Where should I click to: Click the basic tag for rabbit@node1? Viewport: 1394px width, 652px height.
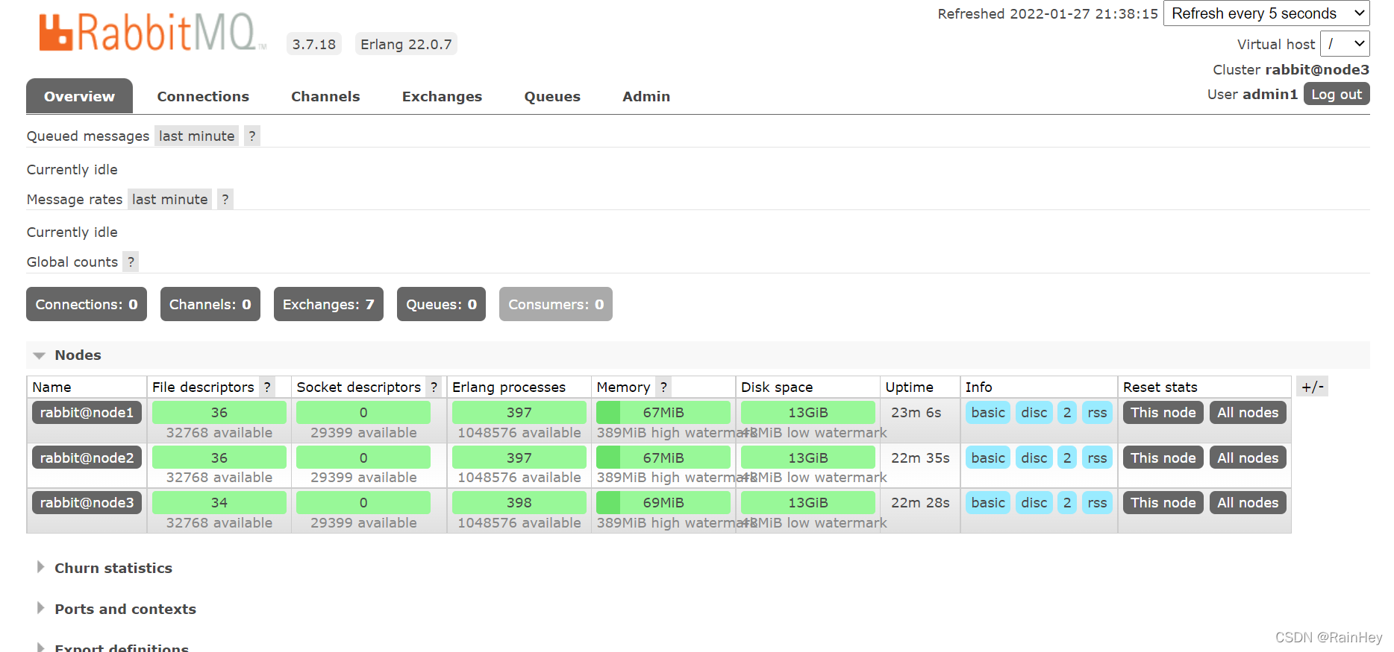[988, 412]
